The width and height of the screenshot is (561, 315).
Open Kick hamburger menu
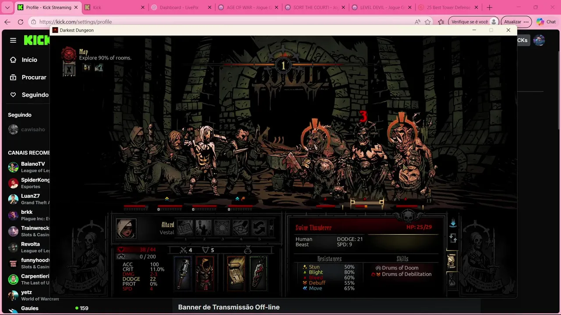click(13, 40)
